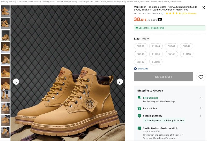Select the first boot thumbnail image
Image resolution: width=207 pixels, height=141 pixels.
tap(5, 11)
